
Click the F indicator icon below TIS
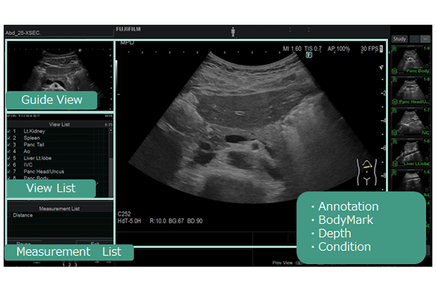click(309, 55)
